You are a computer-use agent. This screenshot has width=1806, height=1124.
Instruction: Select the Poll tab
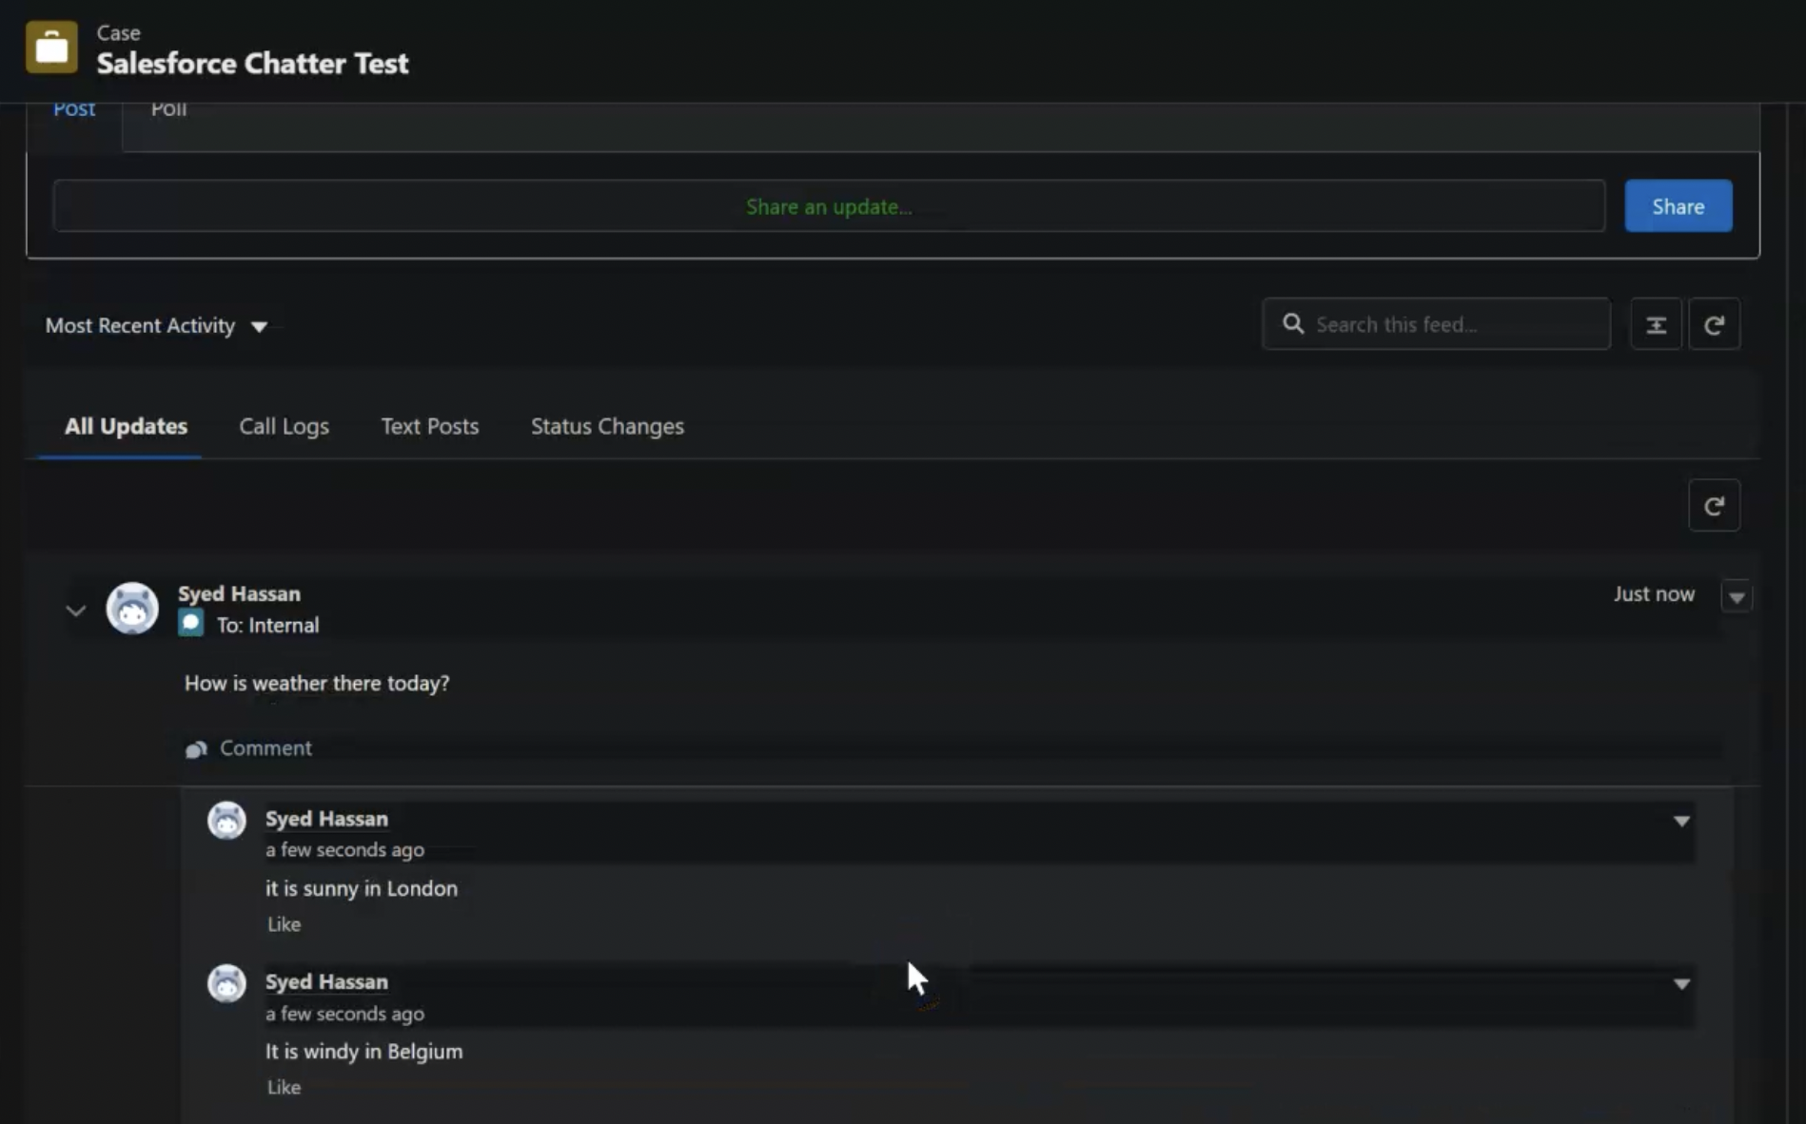(168, 109)
